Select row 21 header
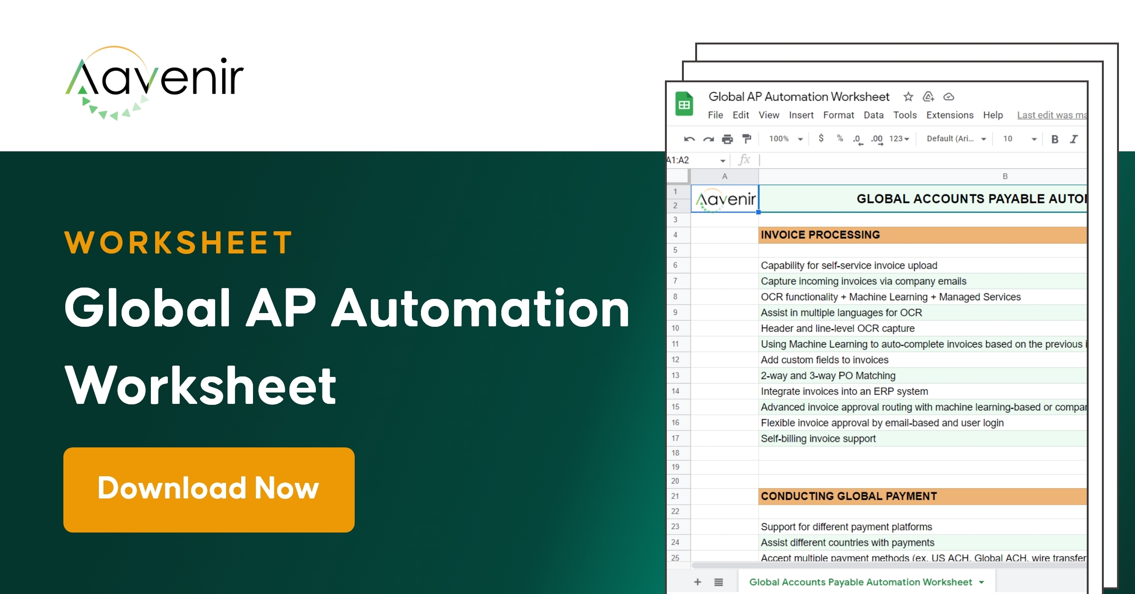 (x=679, y=497)
